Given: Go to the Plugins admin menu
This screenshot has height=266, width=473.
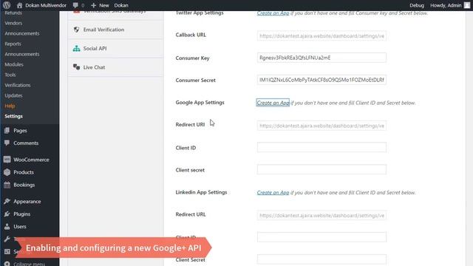Looking at the screenshot, I should 21,214.
